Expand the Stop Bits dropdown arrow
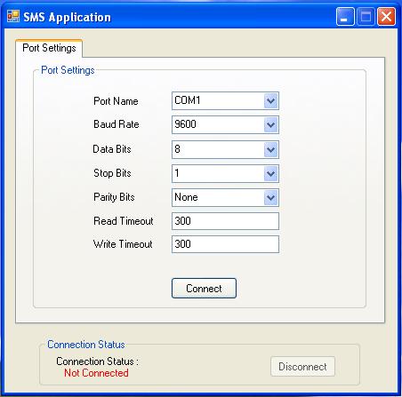The image size is (402, 397). [x=270, y=173]
